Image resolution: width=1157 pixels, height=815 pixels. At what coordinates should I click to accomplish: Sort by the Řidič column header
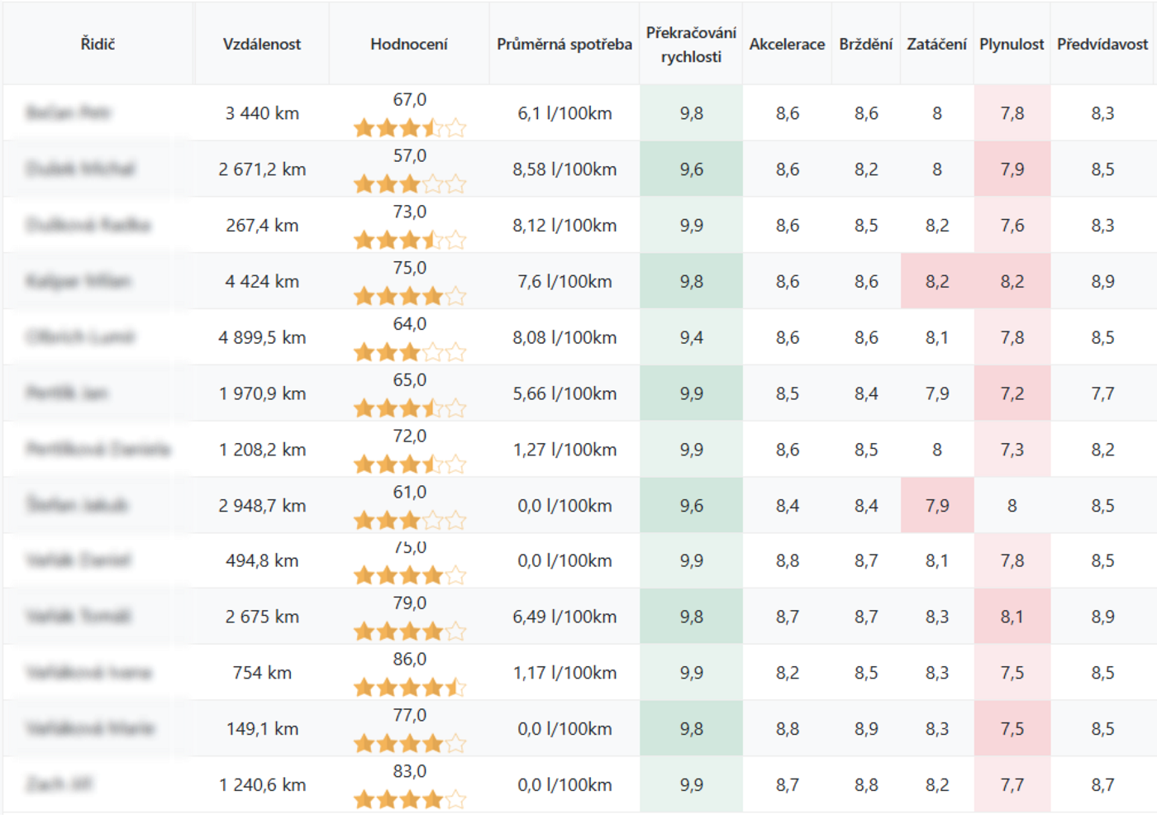point(98,44)
